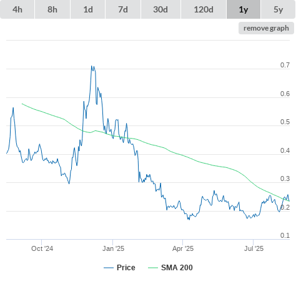Click the remove graph button
Image resolution: width=296 pixels, height=284 pixels.
(266, 28)
